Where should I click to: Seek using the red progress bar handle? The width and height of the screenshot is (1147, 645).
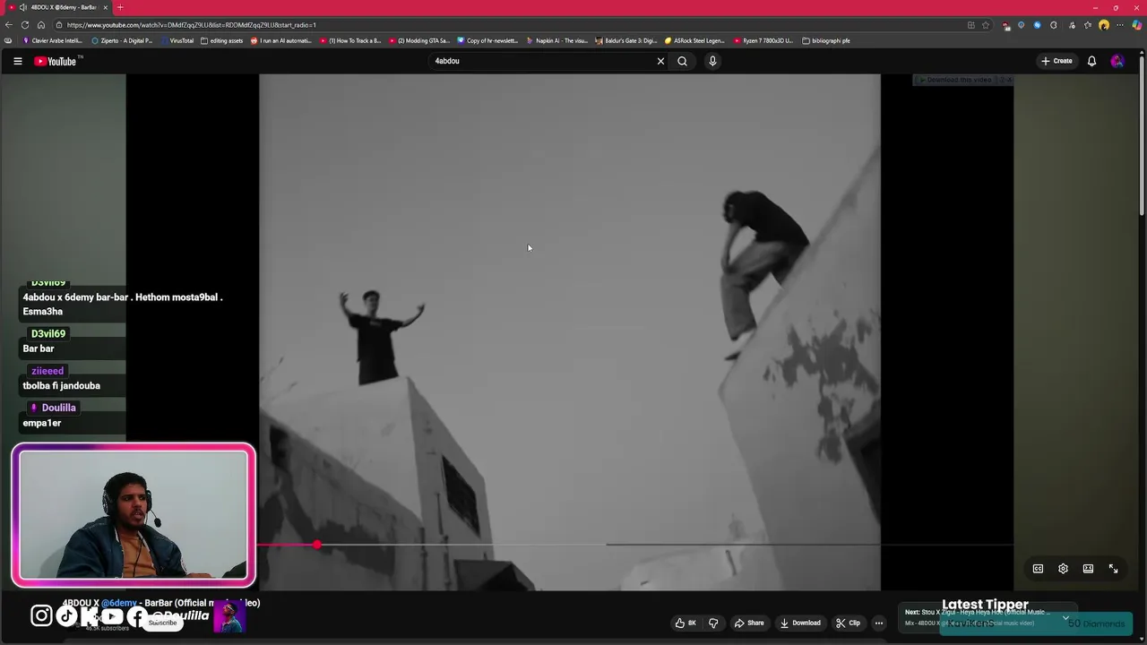point(316,545)
